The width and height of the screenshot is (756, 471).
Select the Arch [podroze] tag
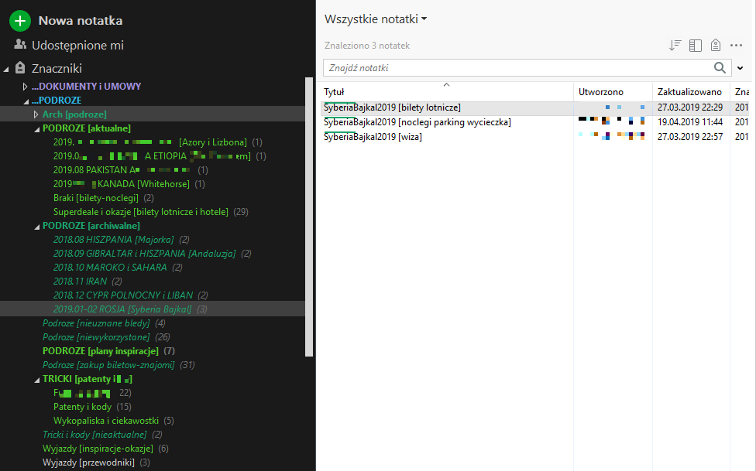click(74, 114)
